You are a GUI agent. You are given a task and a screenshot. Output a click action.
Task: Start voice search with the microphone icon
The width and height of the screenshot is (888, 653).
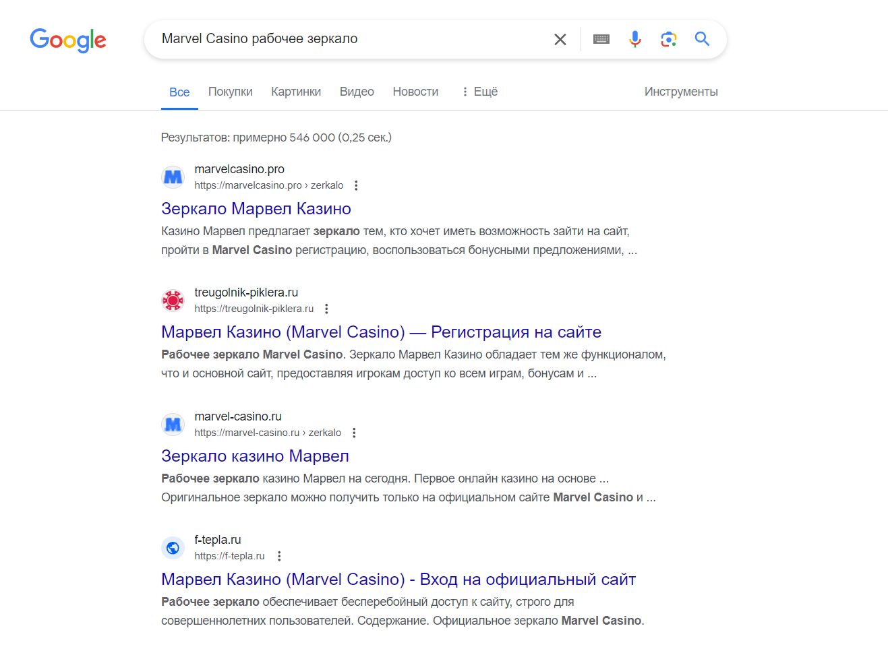point(635,39)
